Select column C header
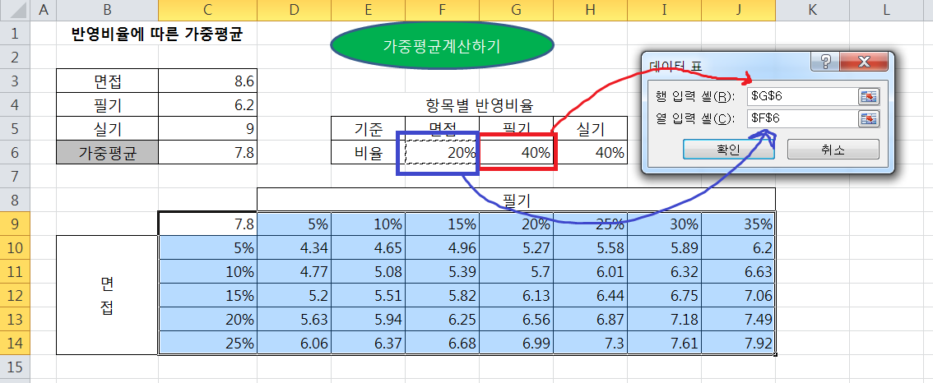 (x=207, y=10)
